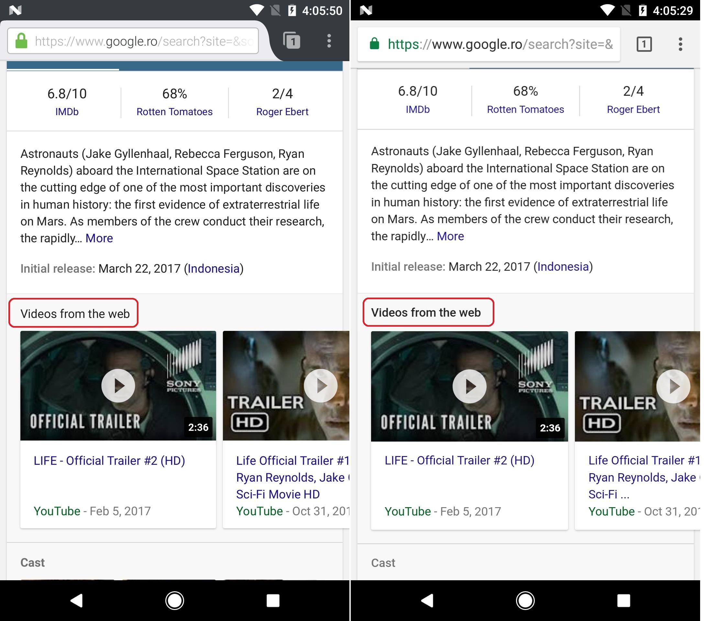Tap green lock icon in right address bar

374,44
